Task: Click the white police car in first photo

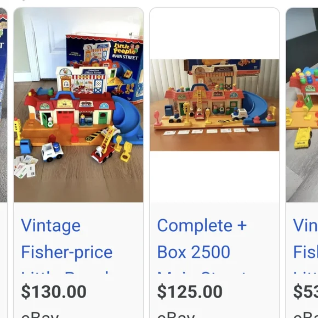Action: (x=52, y=152)
